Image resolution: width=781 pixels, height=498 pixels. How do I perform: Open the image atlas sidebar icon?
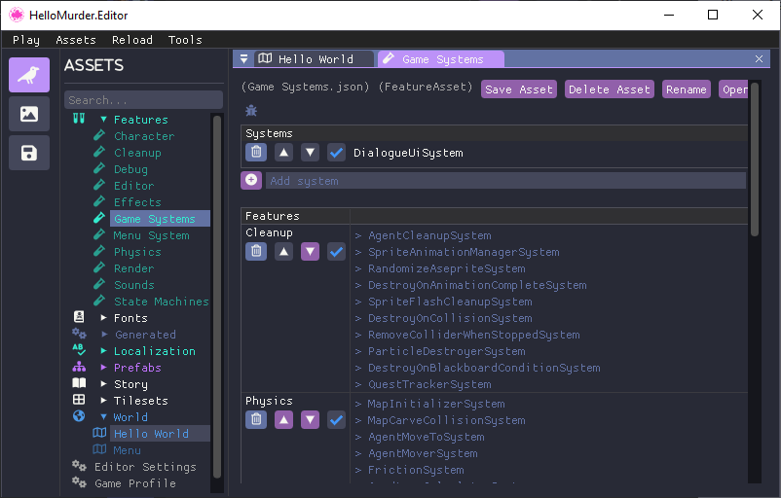tap(29, 114)
